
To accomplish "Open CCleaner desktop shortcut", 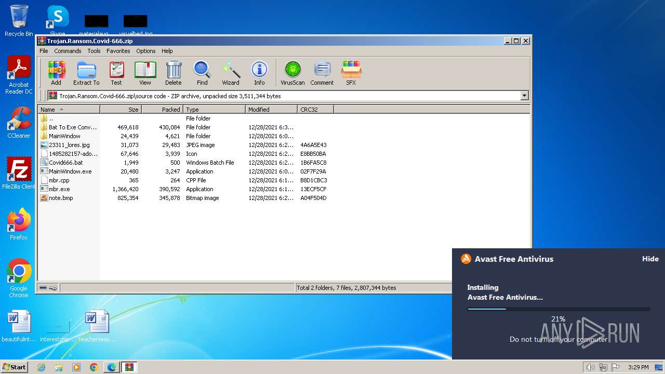I will (x=19, y=123).
